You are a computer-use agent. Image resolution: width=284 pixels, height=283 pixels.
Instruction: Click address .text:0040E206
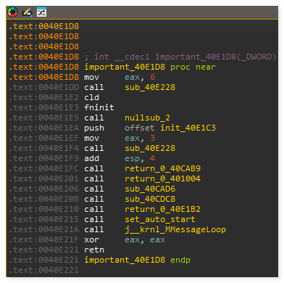43,189
